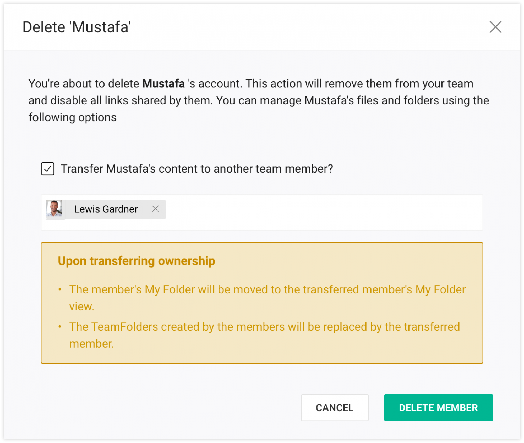Cancel the member deletion
The height and width of the screenshot is (443, 524).
pyautogui.click(x=335, y=408)
